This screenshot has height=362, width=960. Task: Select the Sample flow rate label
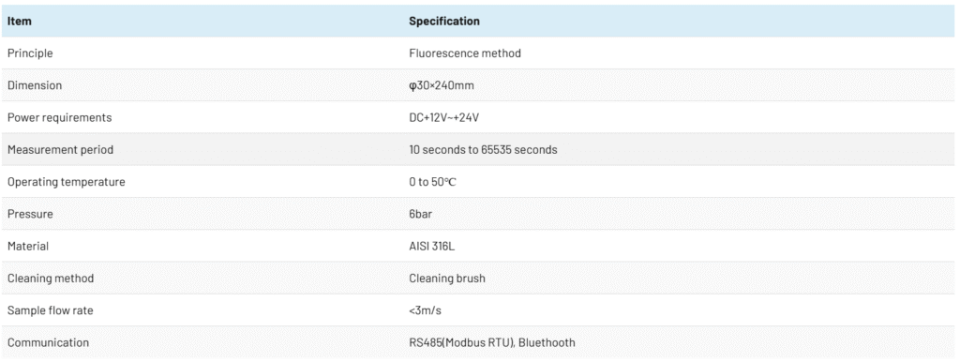[51, 310]
